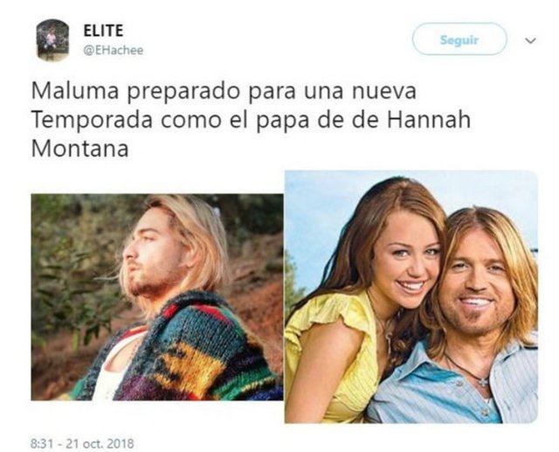This screenshot has height=452, width=559.
Task: Click the word Temporada in the tweet
Action: point(92,120)
